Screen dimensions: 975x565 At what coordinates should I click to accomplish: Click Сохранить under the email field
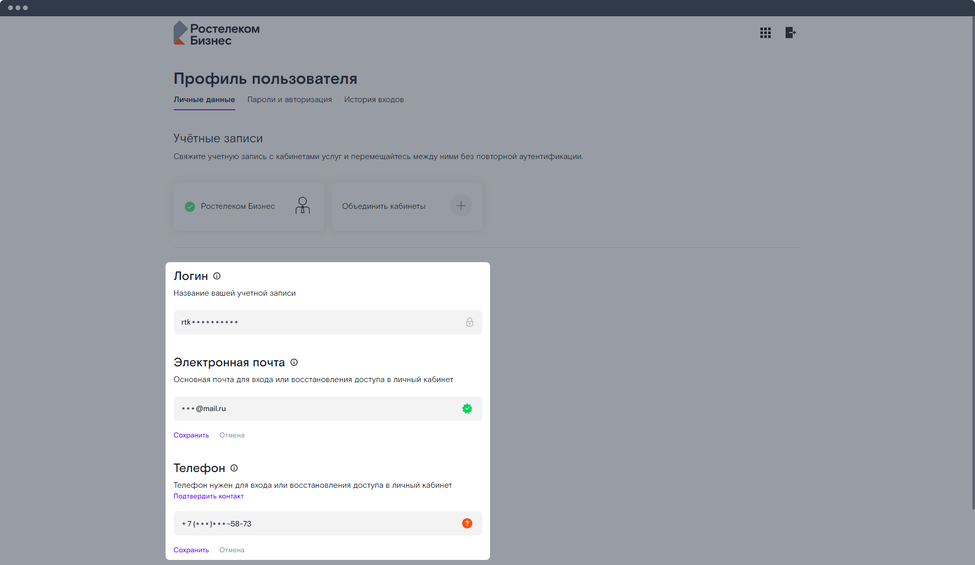(x=191, y=435)
